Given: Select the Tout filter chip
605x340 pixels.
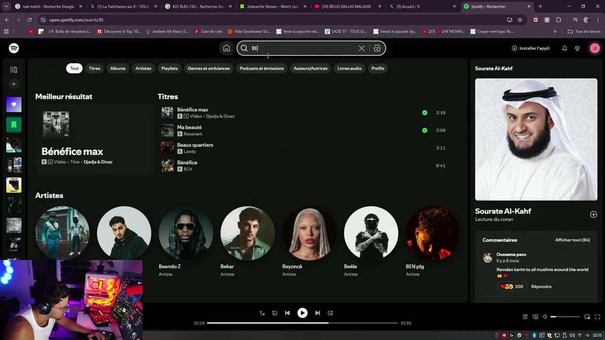Looking at the screenshot, I should coord(74,68).
